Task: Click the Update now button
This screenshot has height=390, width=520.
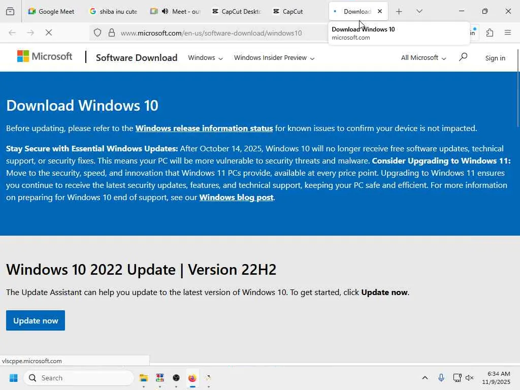Action: 36,320
